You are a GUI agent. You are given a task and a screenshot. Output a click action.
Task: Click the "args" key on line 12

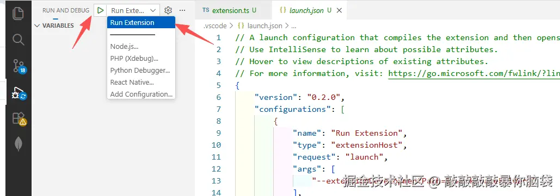pos(307,169)
